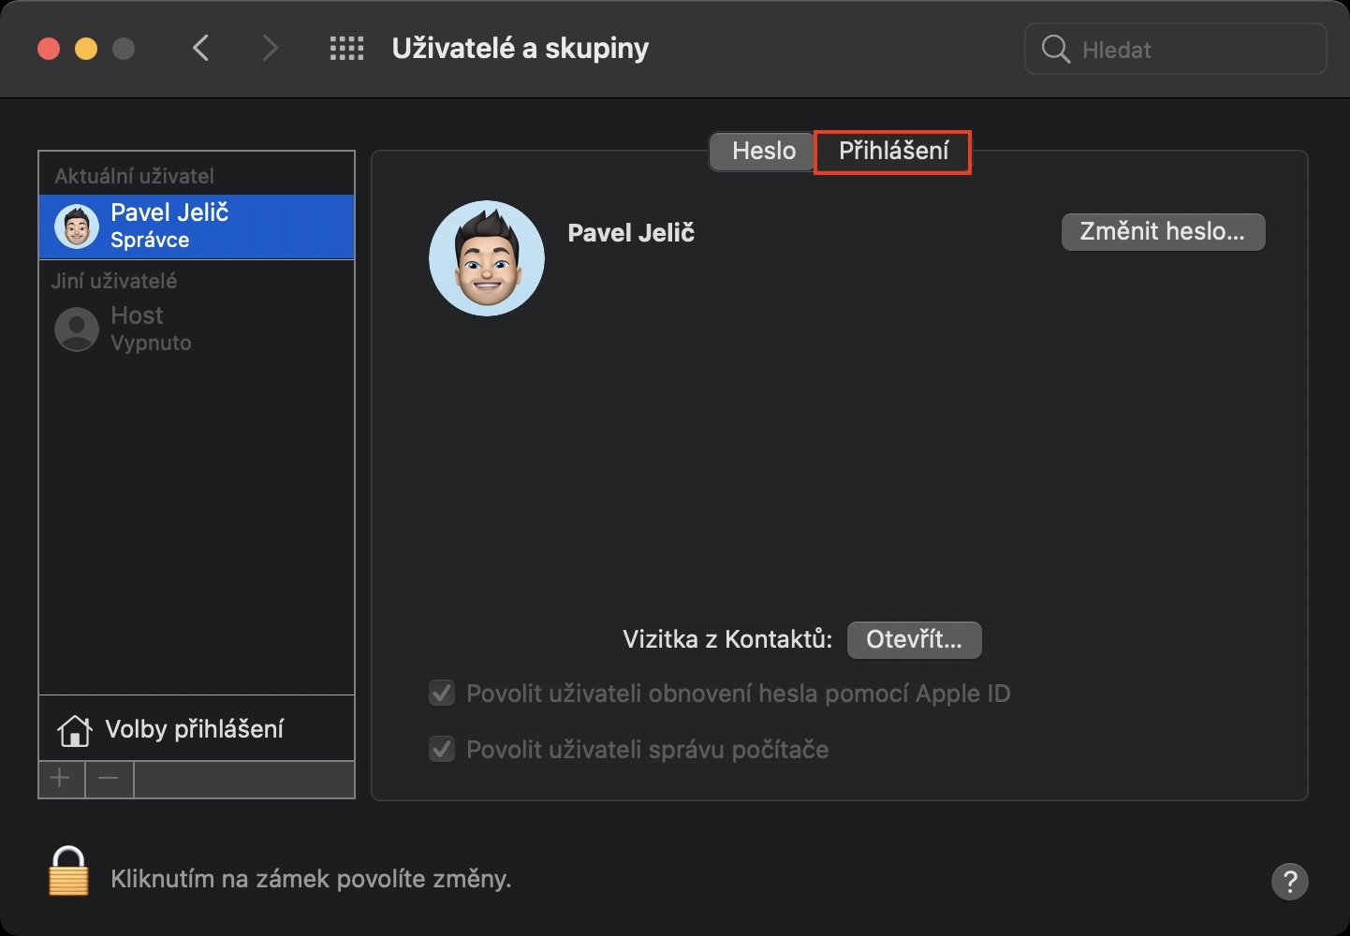1350x936 pixels.
Task: Open the help question mark button
Action: pos(1289,881)
